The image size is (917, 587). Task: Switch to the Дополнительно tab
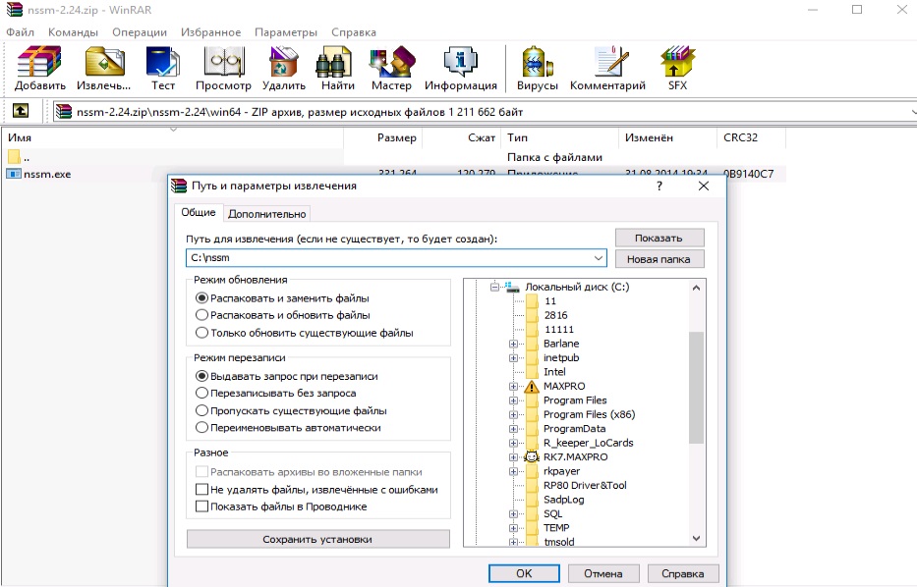point(266,214)
